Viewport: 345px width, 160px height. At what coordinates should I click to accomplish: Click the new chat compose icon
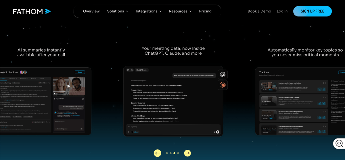132,70
